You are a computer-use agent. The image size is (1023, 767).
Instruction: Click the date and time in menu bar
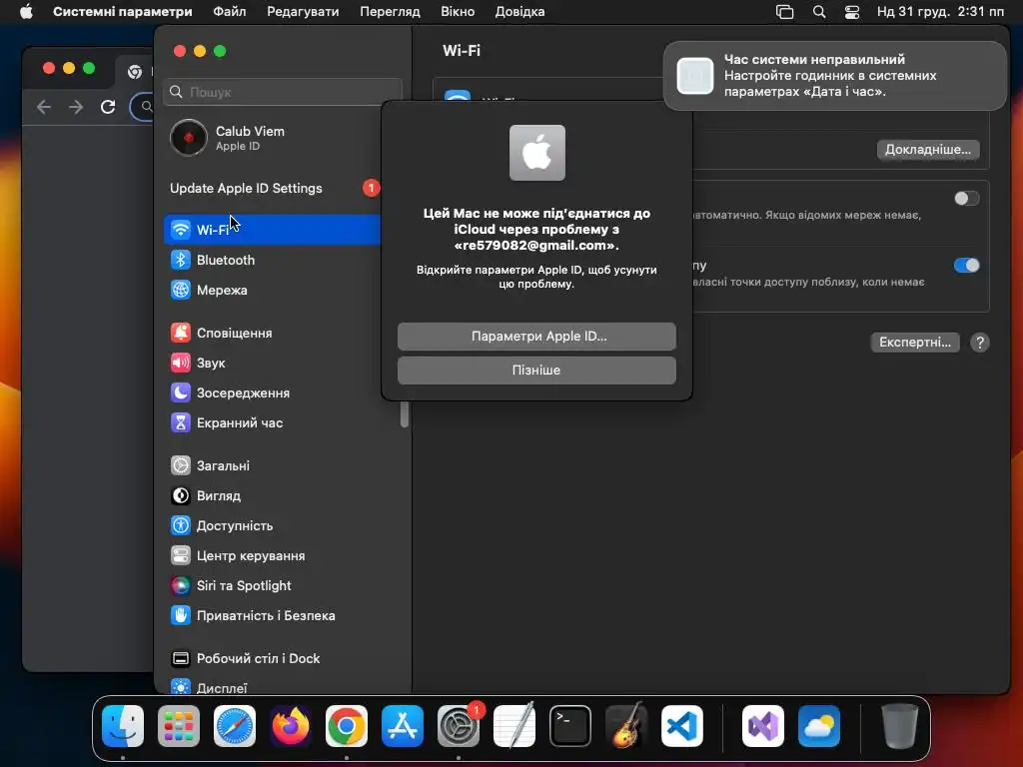940,12
